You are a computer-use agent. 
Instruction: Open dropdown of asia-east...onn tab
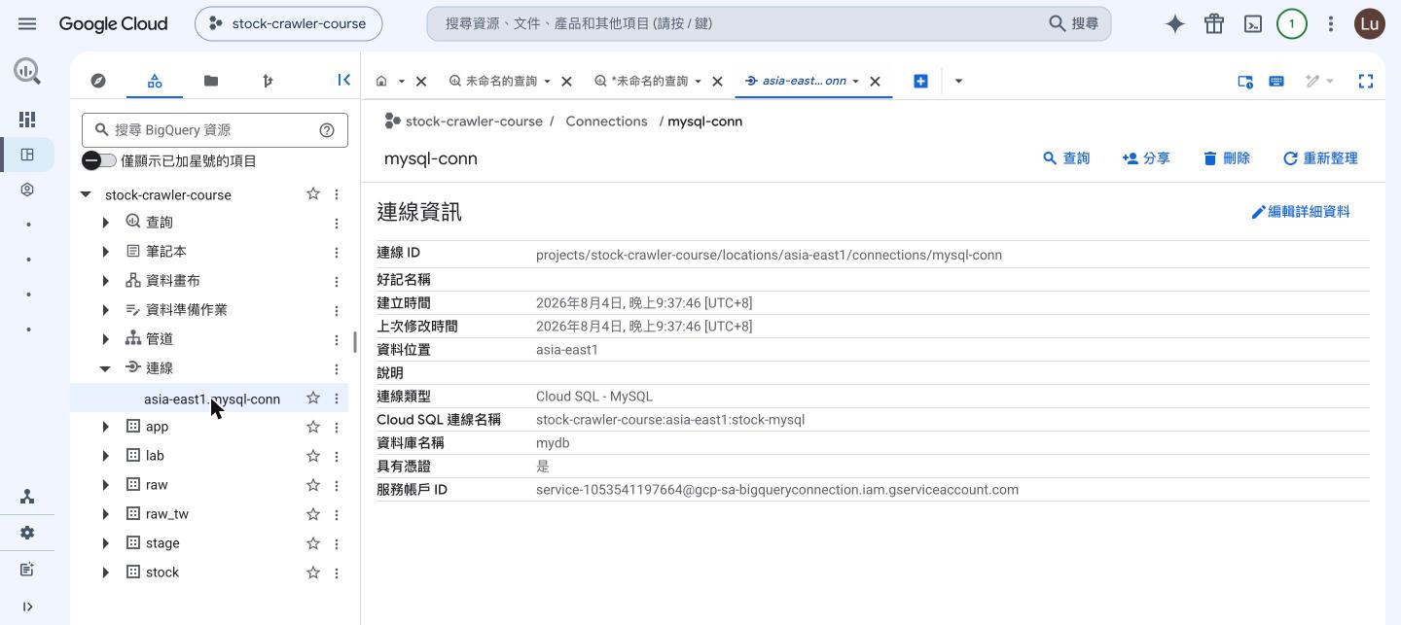point(856,82)
